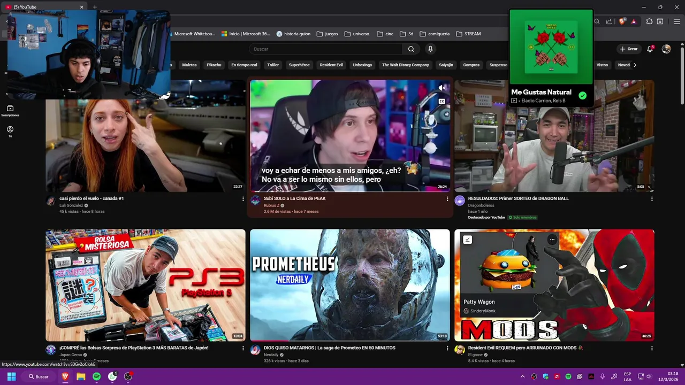Open El grone channel avatar

coord(460,350)
